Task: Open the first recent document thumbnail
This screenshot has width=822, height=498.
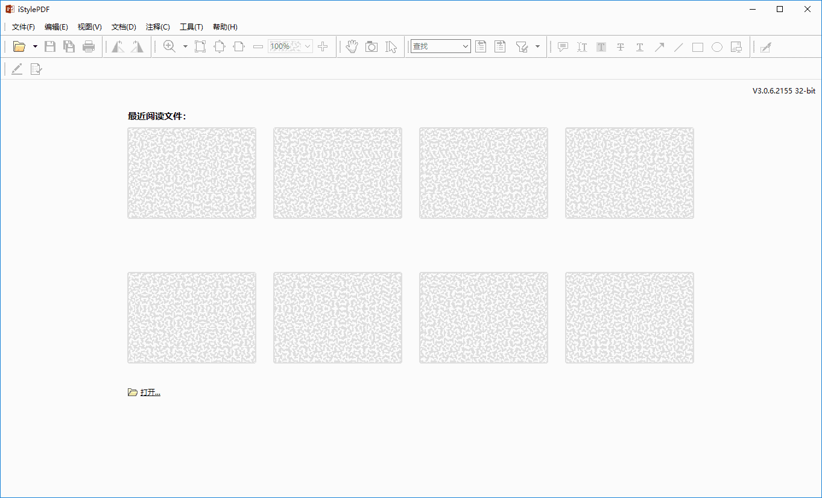Action: [x=191, y=172]
